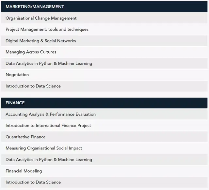
Task: Choose Measuring Organisational Social Impact
Action: tap(44, 148)
